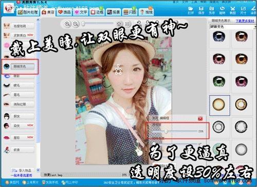This screenshot has height=187, width=257.
Task: Click the black bob wig icon
Action: [x=7, y=116]
